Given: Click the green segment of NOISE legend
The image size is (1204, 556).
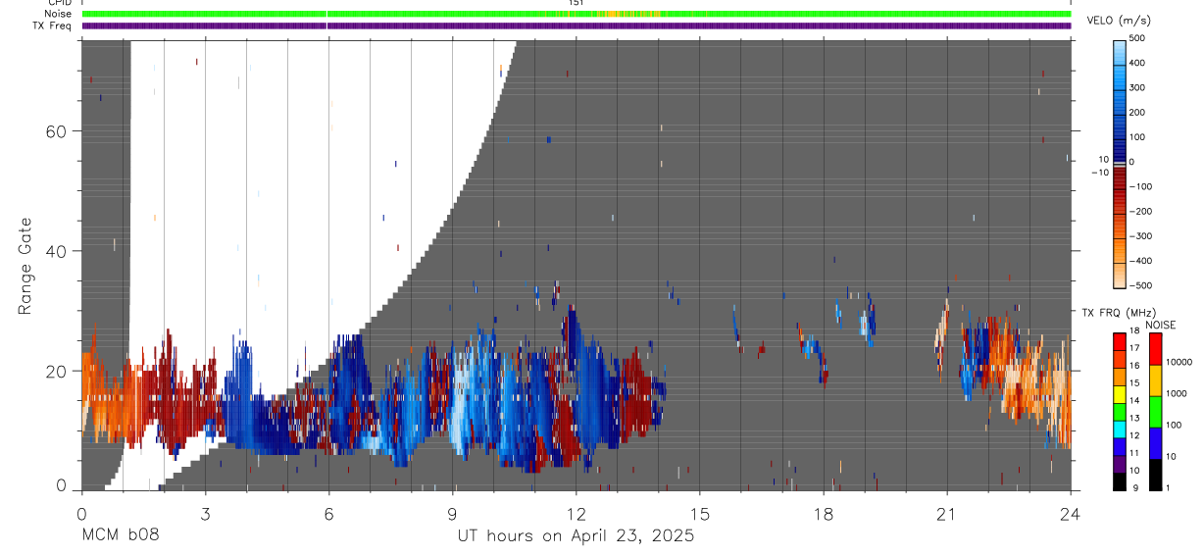Looking at the screenshot, I should point(1155,411).
